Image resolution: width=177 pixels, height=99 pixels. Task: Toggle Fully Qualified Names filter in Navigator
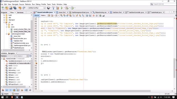[x=22, y=90]
